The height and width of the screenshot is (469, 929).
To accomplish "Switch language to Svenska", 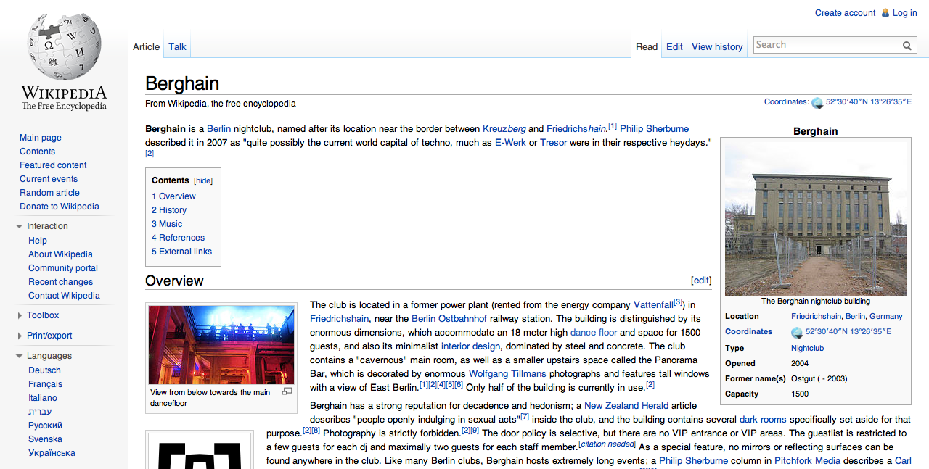I will coord(45,439).
